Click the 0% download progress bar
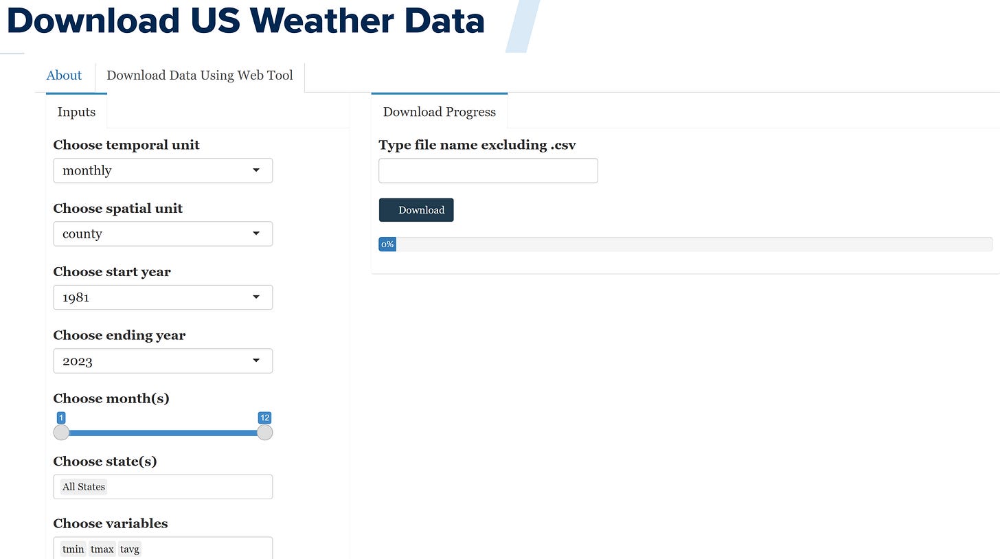Screen dimensions: 1000x559 [x=387, y=244]
